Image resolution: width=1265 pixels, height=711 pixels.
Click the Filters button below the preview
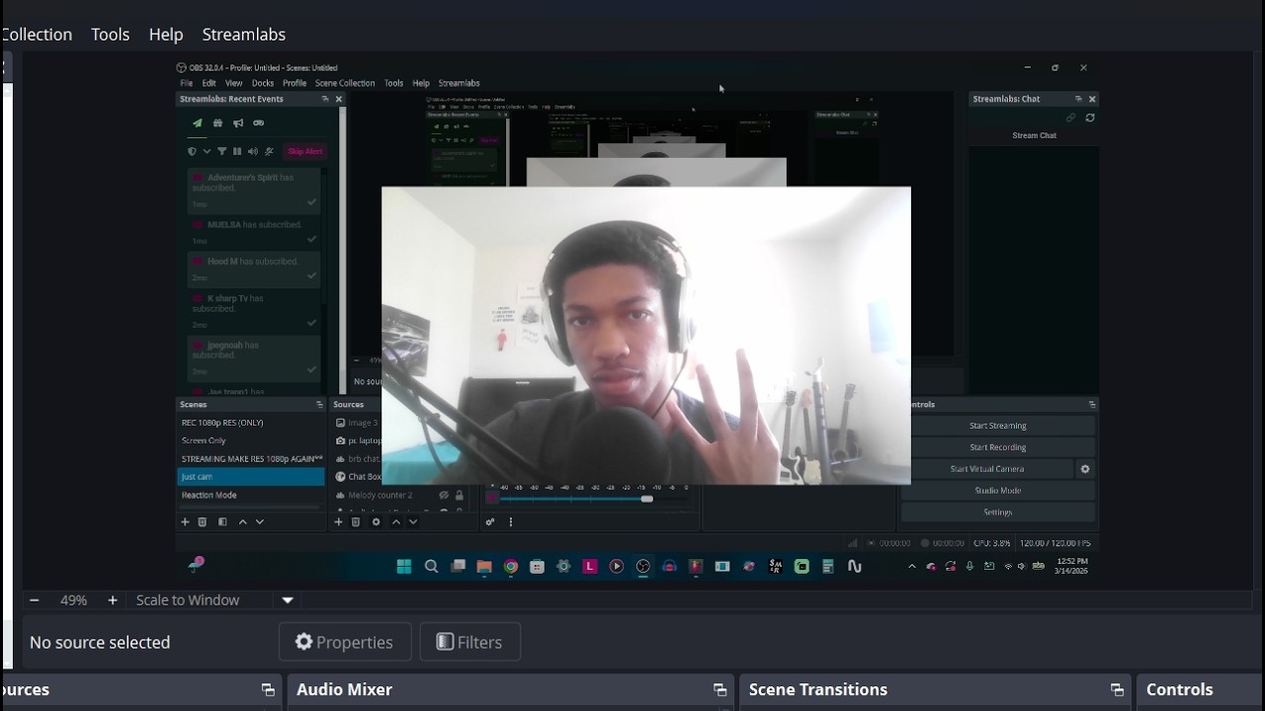pos(470,642)
